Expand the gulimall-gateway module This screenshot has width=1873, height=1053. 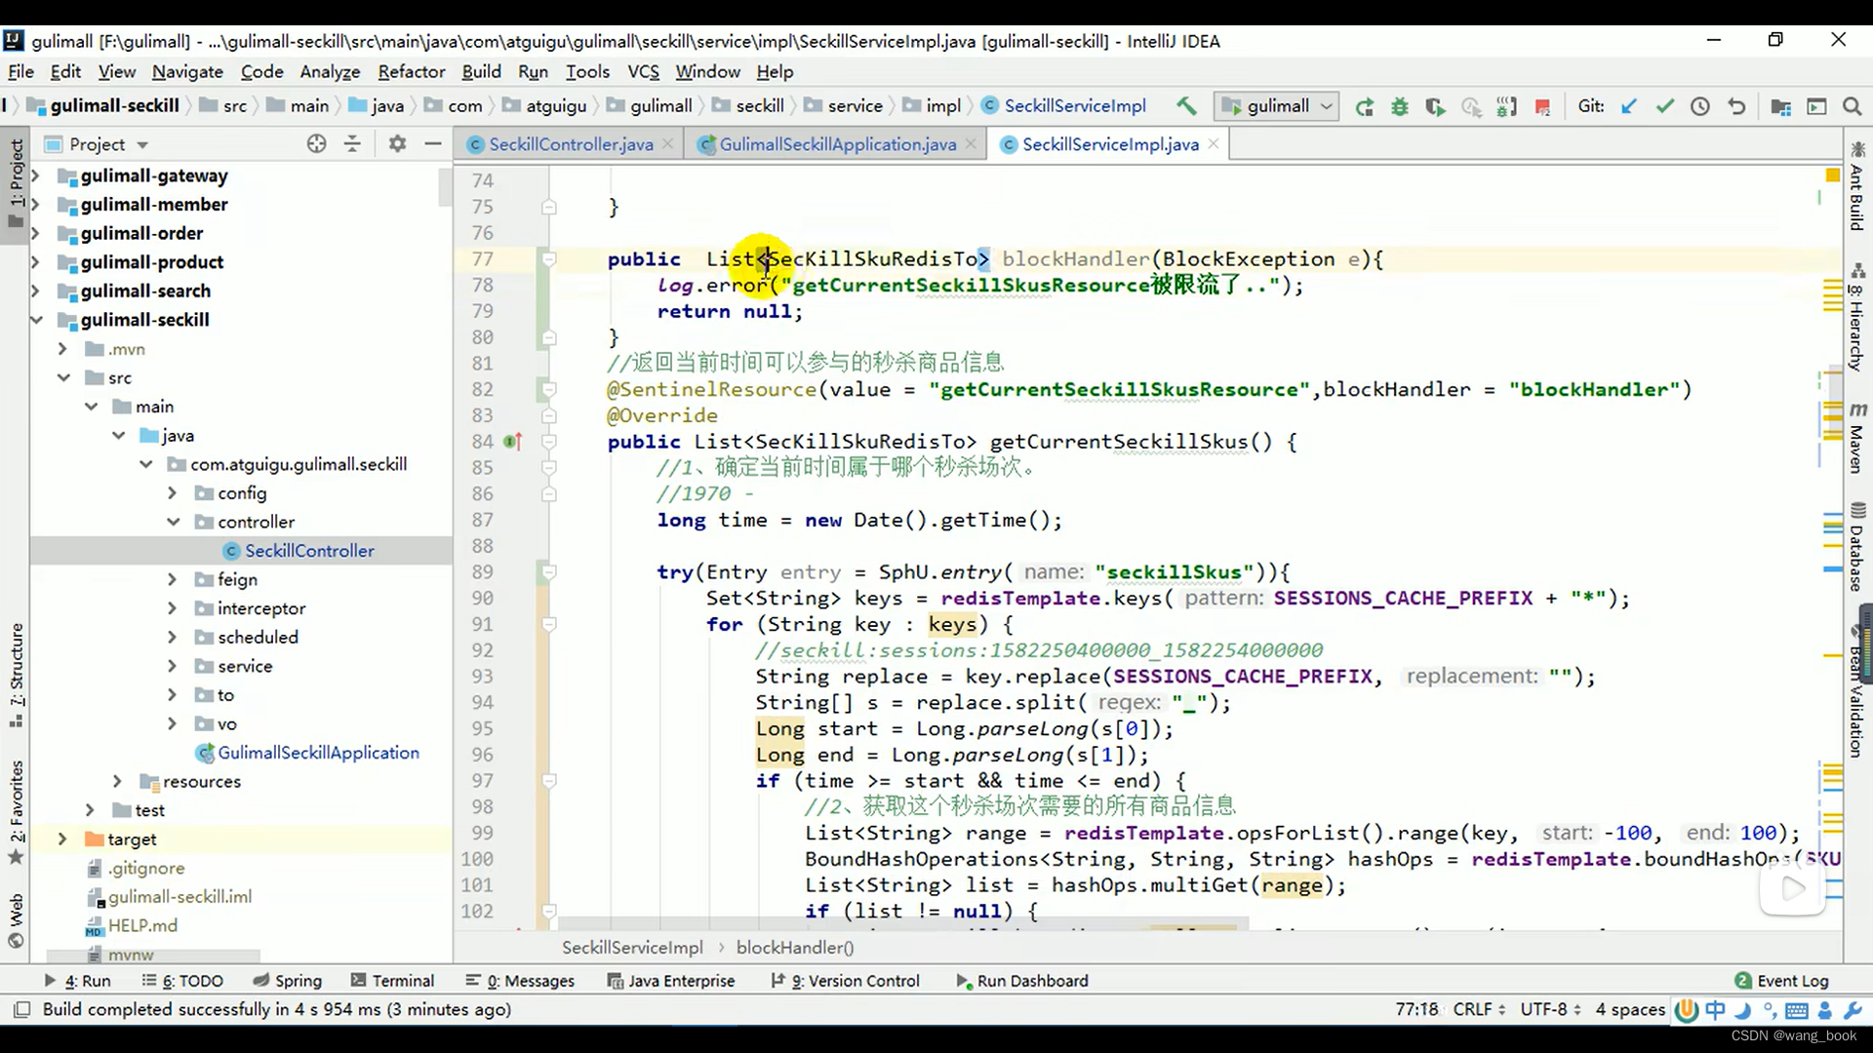point(36,176)
